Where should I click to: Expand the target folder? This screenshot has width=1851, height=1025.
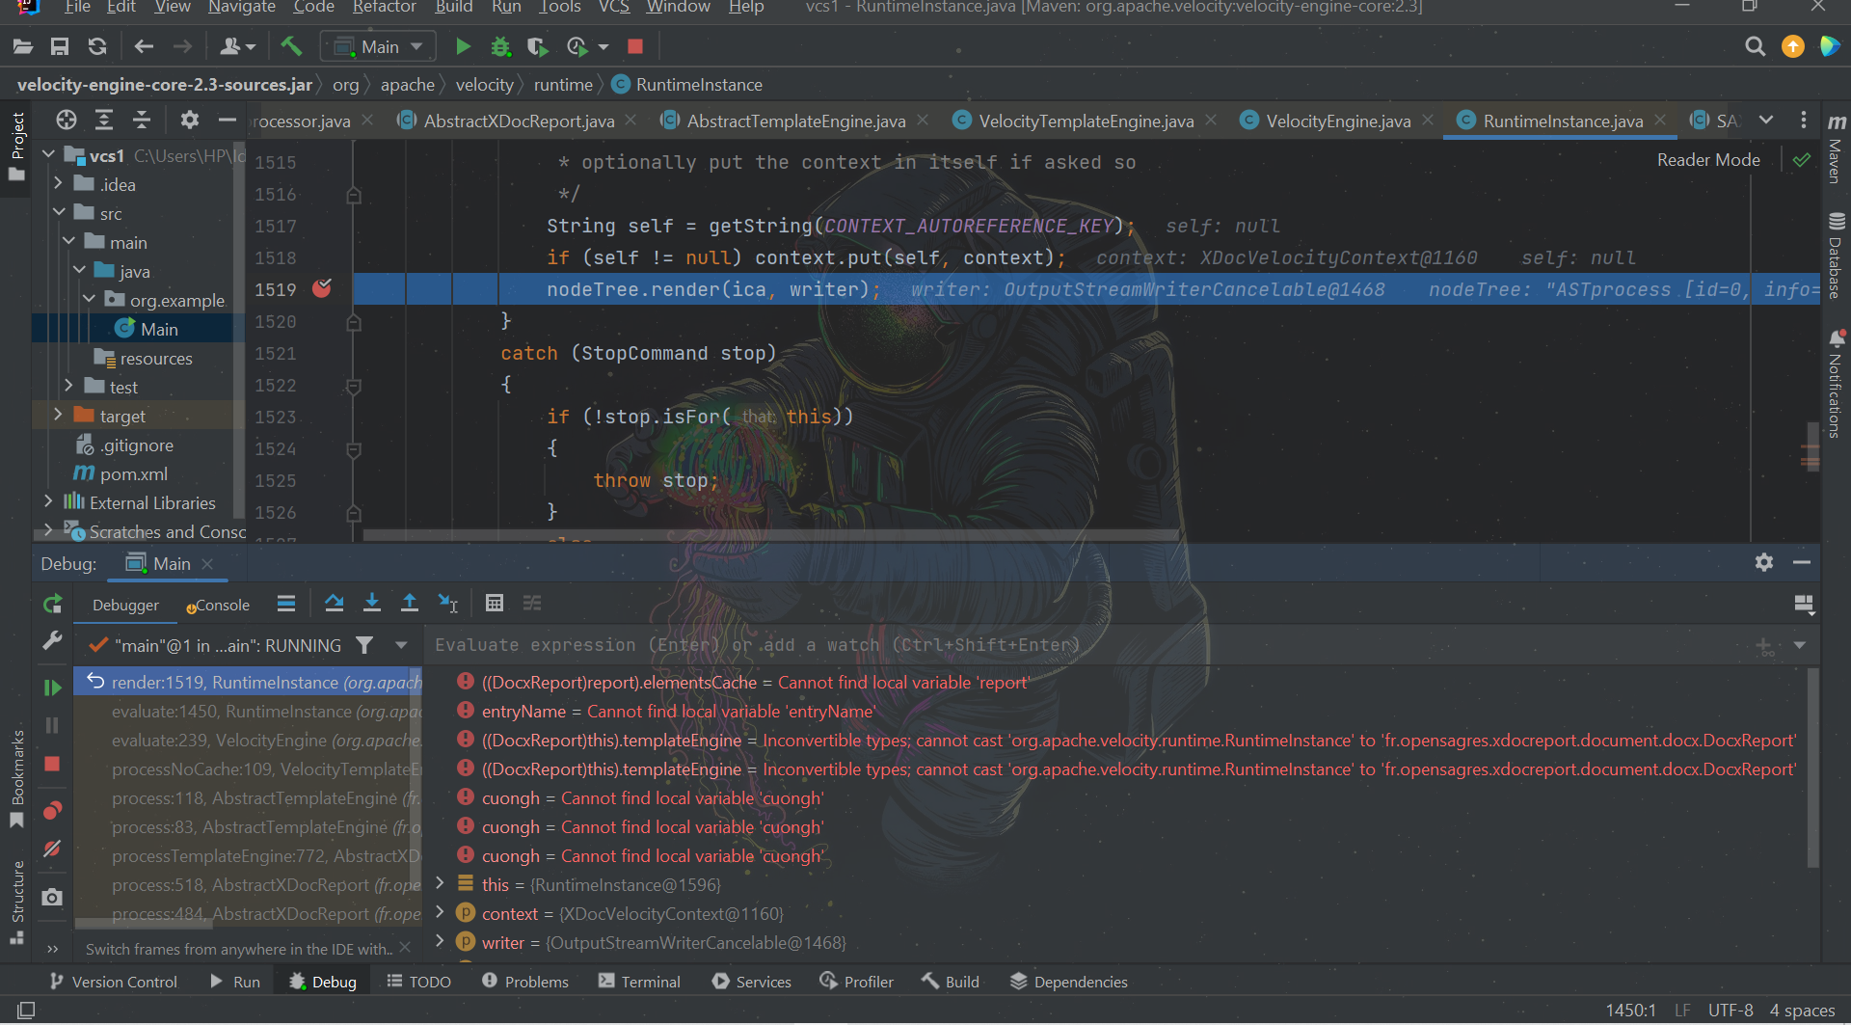tap(58, 415)
